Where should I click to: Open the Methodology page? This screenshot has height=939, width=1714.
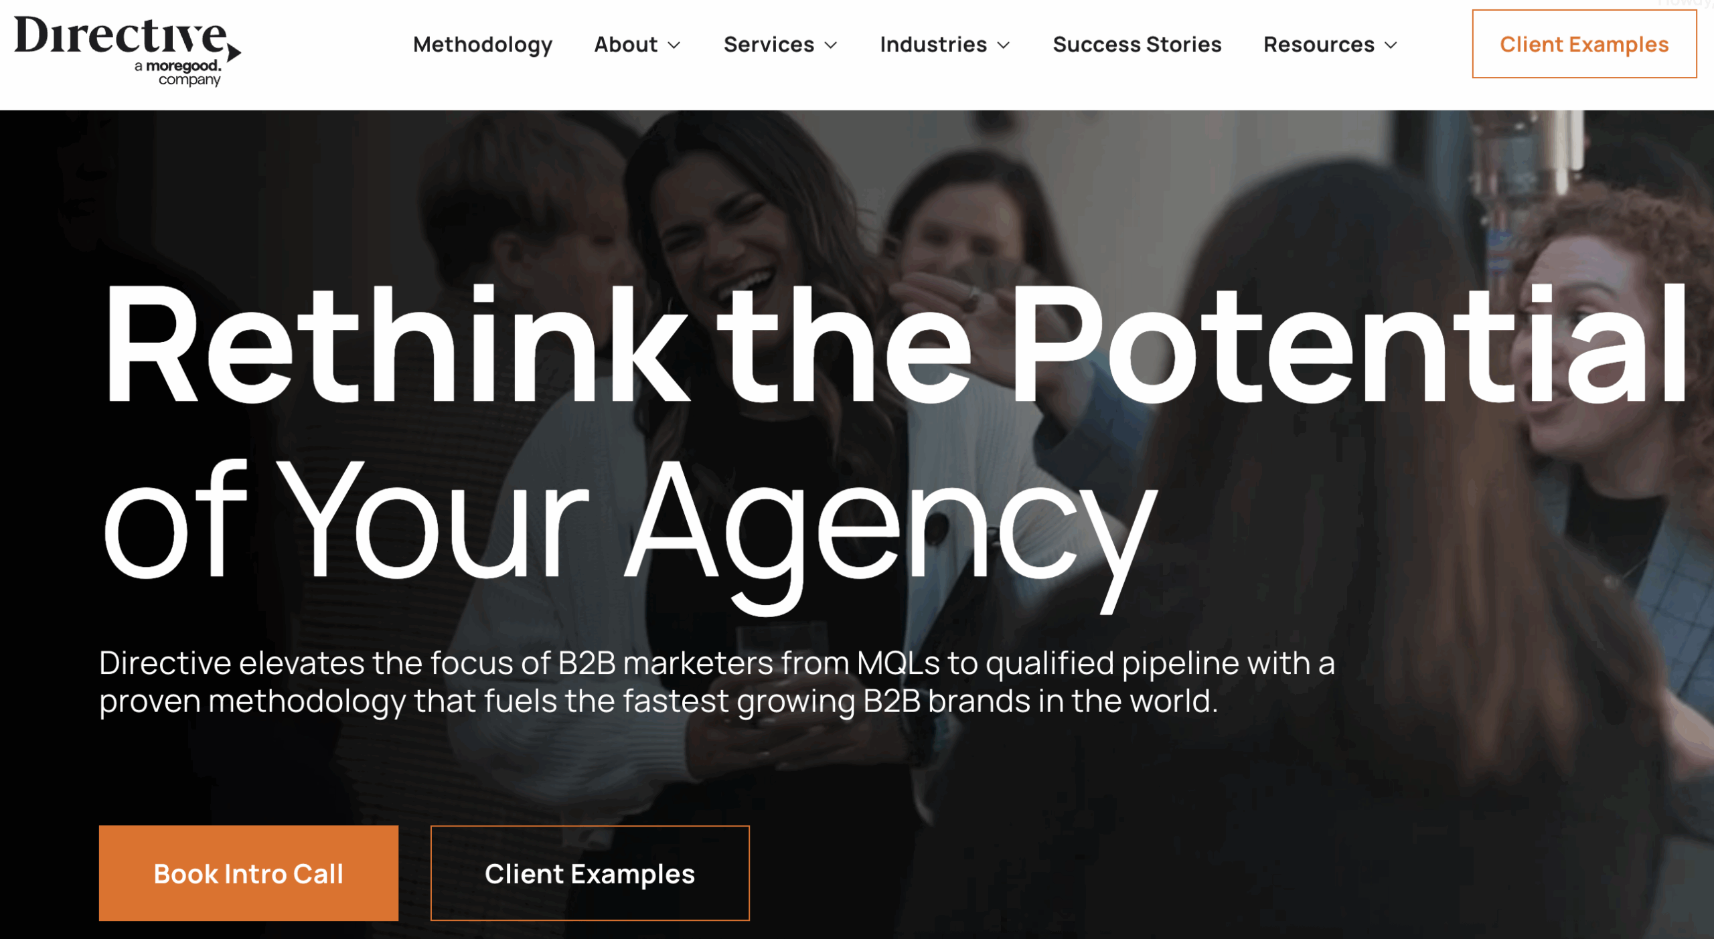pyautogui.click(x=483, y=45)
